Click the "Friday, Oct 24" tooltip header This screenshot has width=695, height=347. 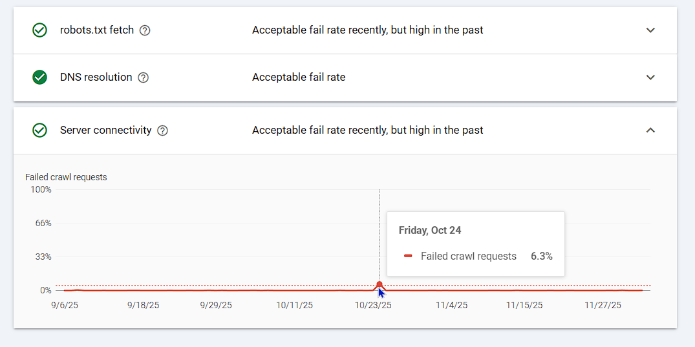[x=430, y=231]
